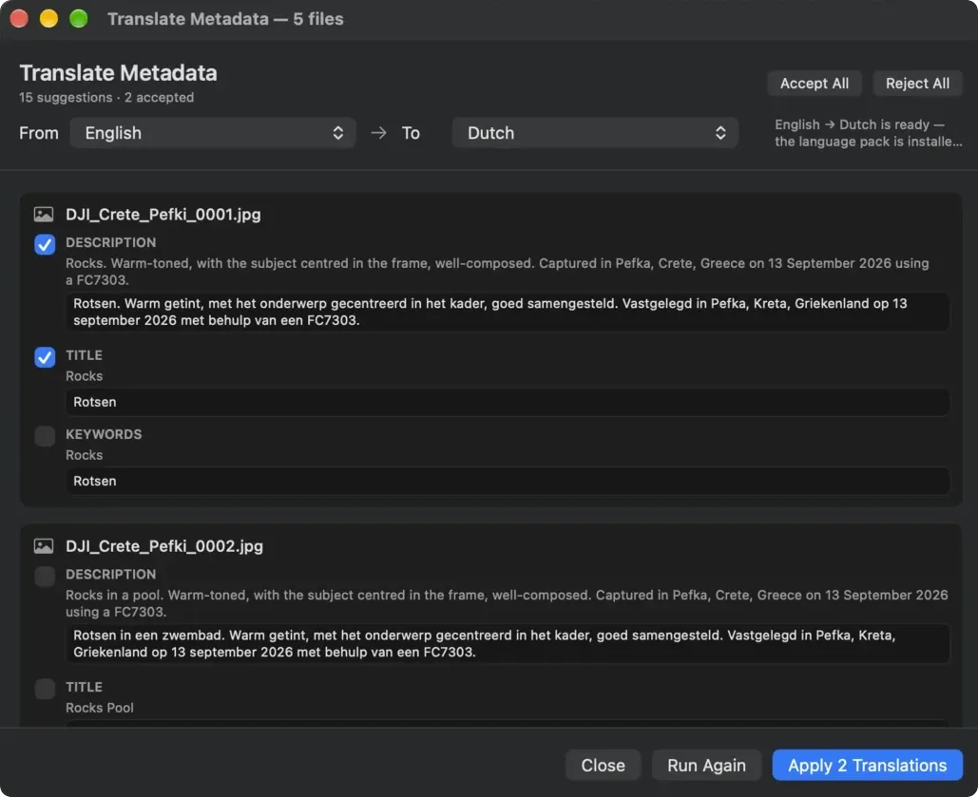Screen dimensions: 978x797
Task: Click the KEYWORDS translation field 'Rotsen'
Action: tap(508, 482)
